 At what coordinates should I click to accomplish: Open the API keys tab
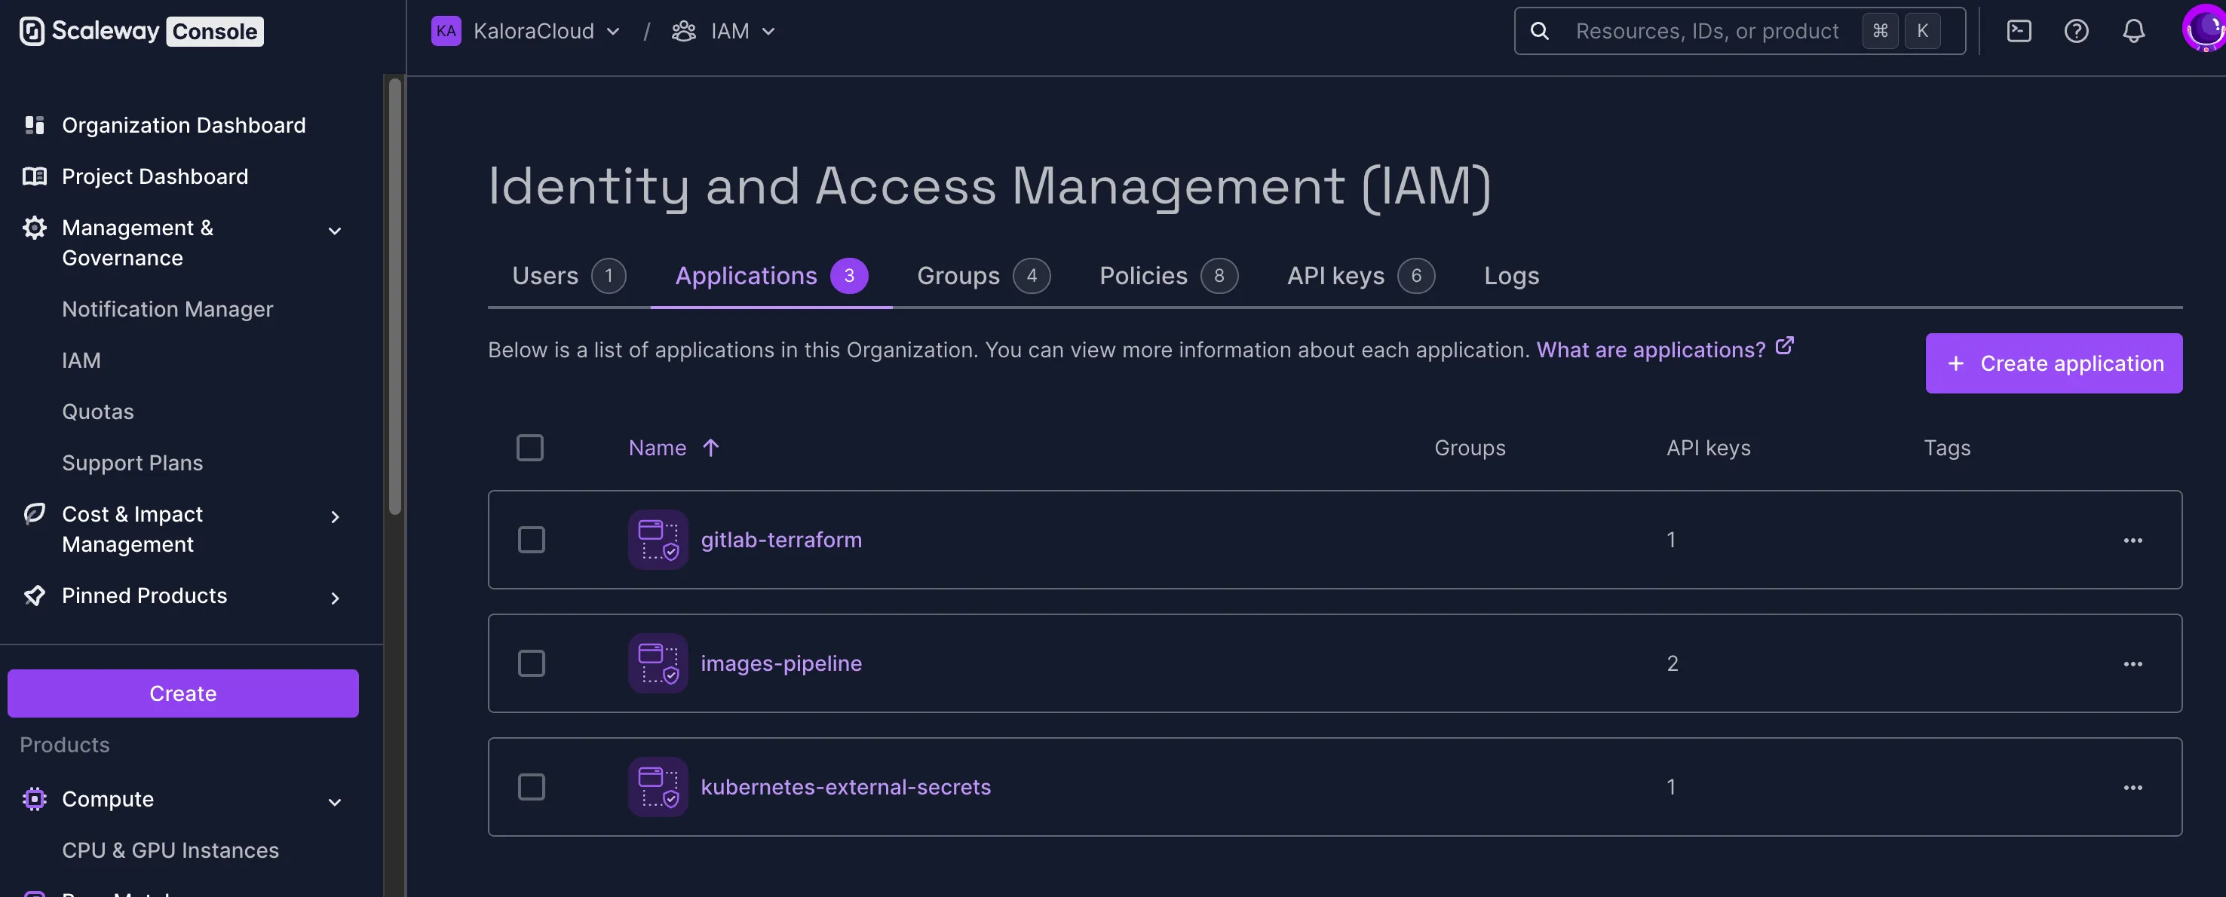[1335, 276]
